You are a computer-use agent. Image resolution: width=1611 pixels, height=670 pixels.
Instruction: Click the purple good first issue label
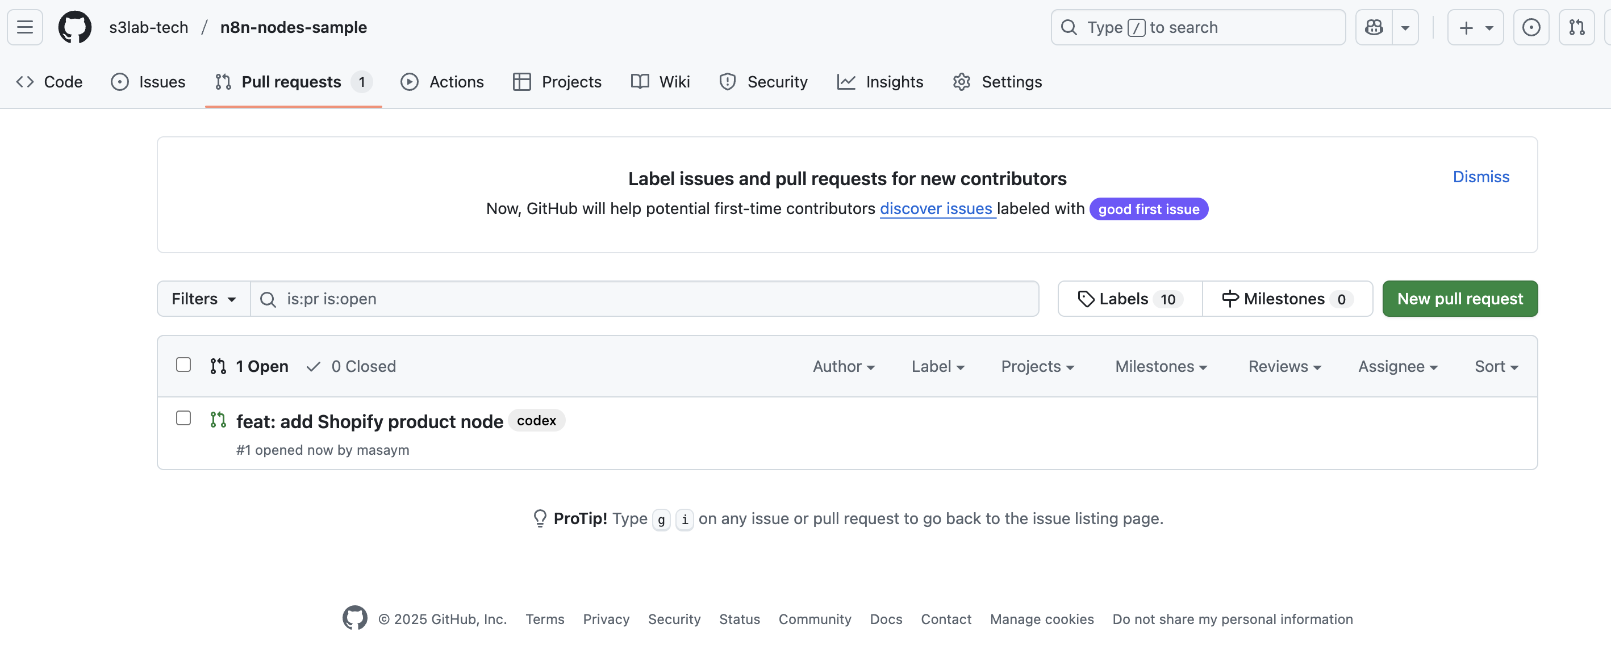click(x=1148, y=210)
